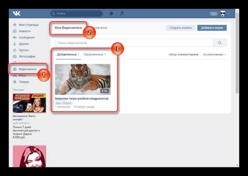
Task: Open the Amur tiger video thumbnail
Action: pos(83,80)
